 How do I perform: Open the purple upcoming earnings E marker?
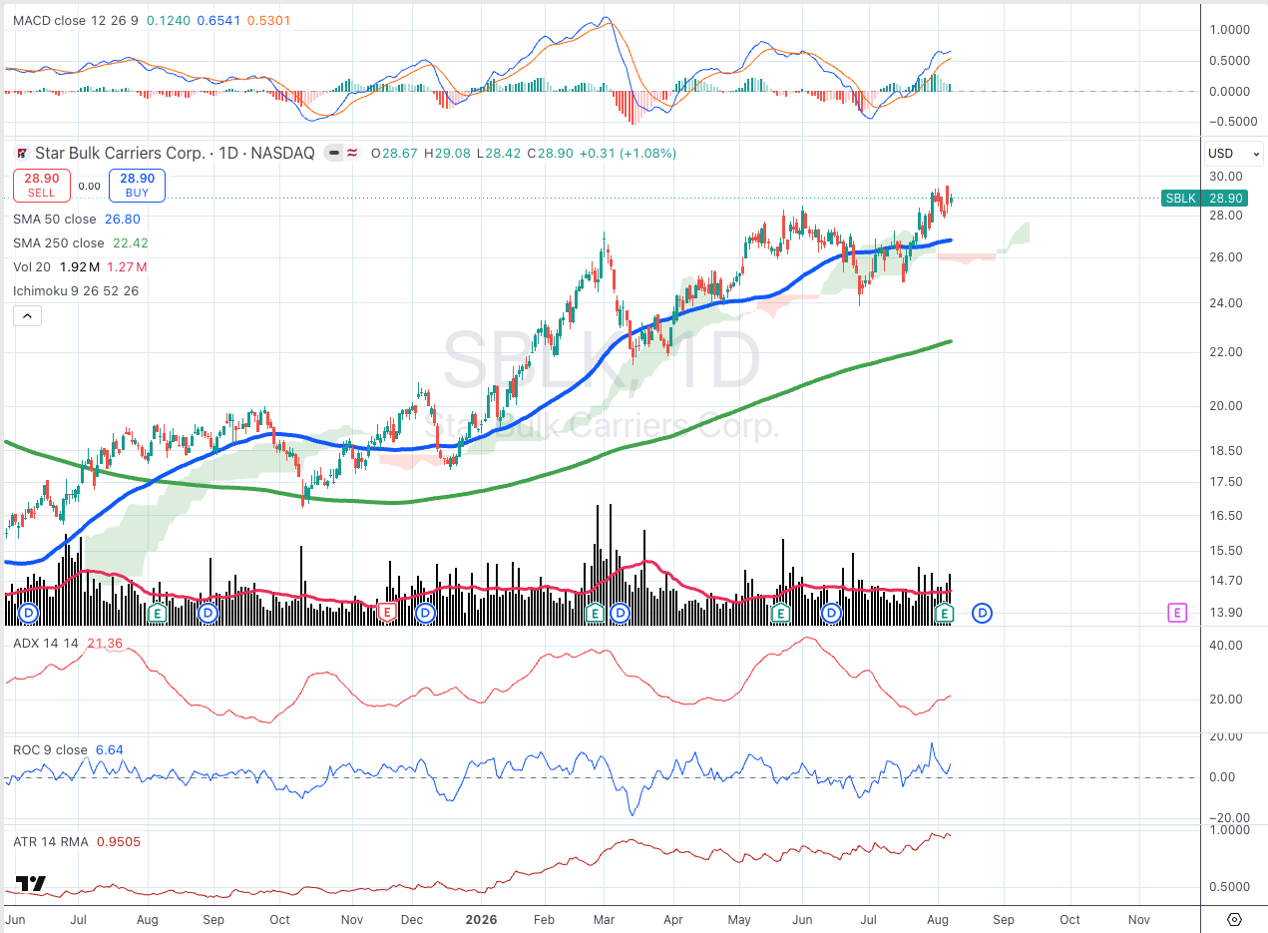pos(1177,613)
